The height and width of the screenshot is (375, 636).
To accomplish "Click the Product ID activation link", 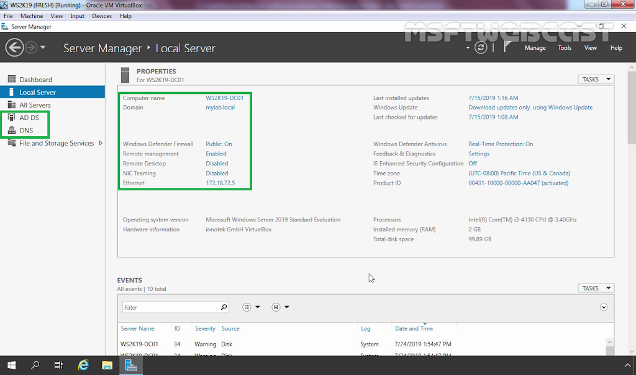I will pos(519,183).
